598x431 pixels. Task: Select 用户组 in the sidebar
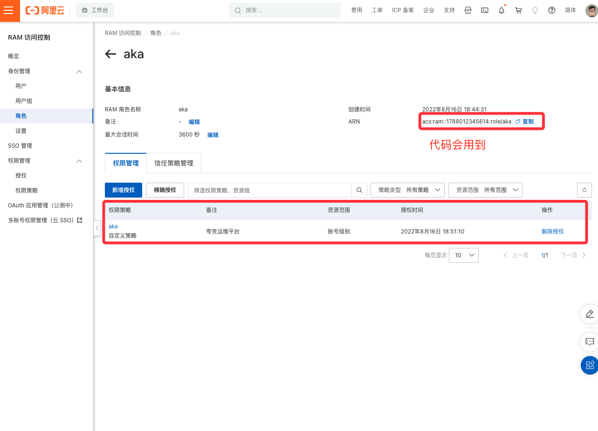point(24,101)
